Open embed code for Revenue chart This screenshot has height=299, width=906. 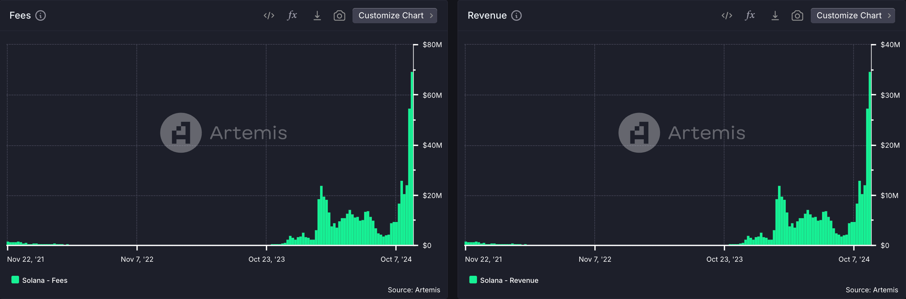(727, 15)
